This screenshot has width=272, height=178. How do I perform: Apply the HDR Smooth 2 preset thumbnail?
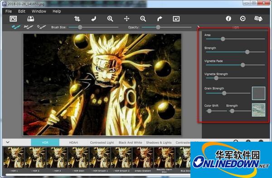click(121, 158)
